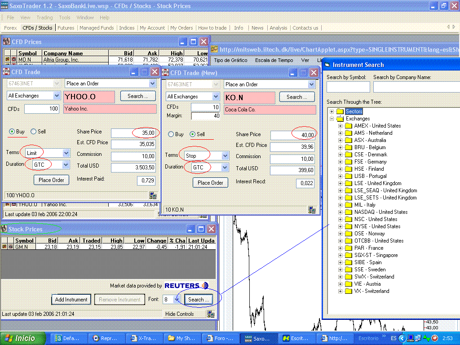The width and height of the screenshot is (460, 345).
Task: Open the Tools menu
Action: tap(65, 18)
